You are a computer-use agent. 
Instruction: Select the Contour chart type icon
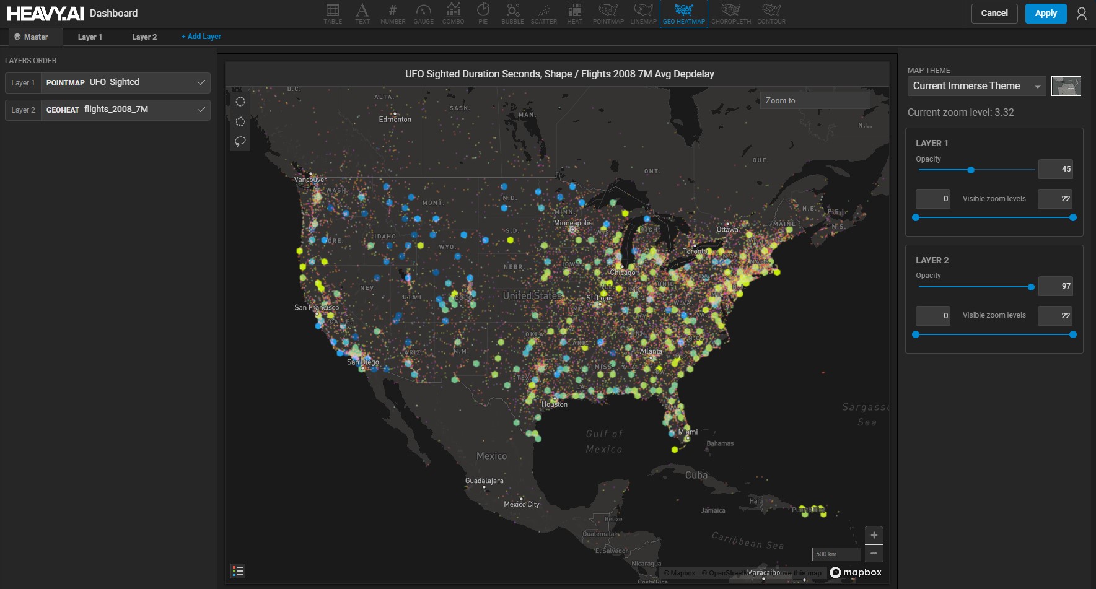pyautogui.click(x=771, y=14)
